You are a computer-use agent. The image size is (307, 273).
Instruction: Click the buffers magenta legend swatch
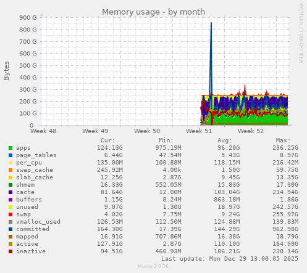pos(11,200)
